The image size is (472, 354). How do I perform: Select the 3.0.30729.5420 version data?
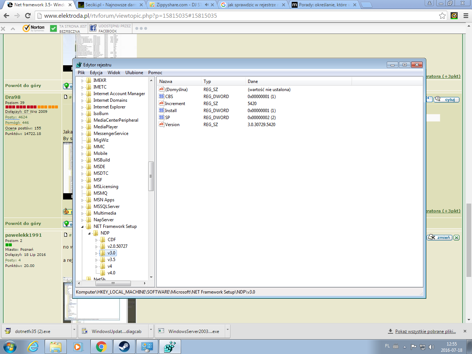pyautogui.click(x=261, y=125)
